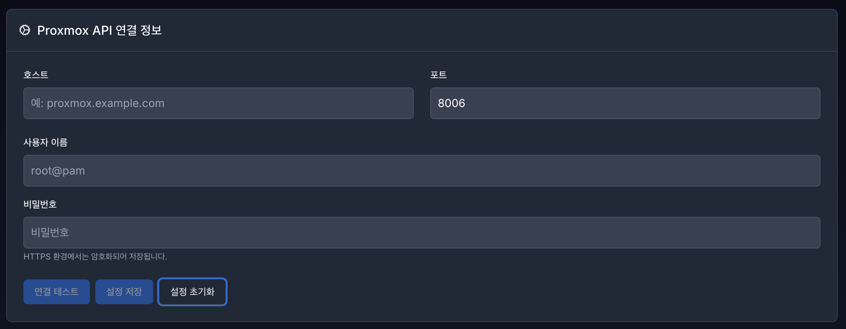This screenshot has height=329, width=846.
Task: Click the Proxmox API 연결 정보 title
Action: tap(100, 31)
